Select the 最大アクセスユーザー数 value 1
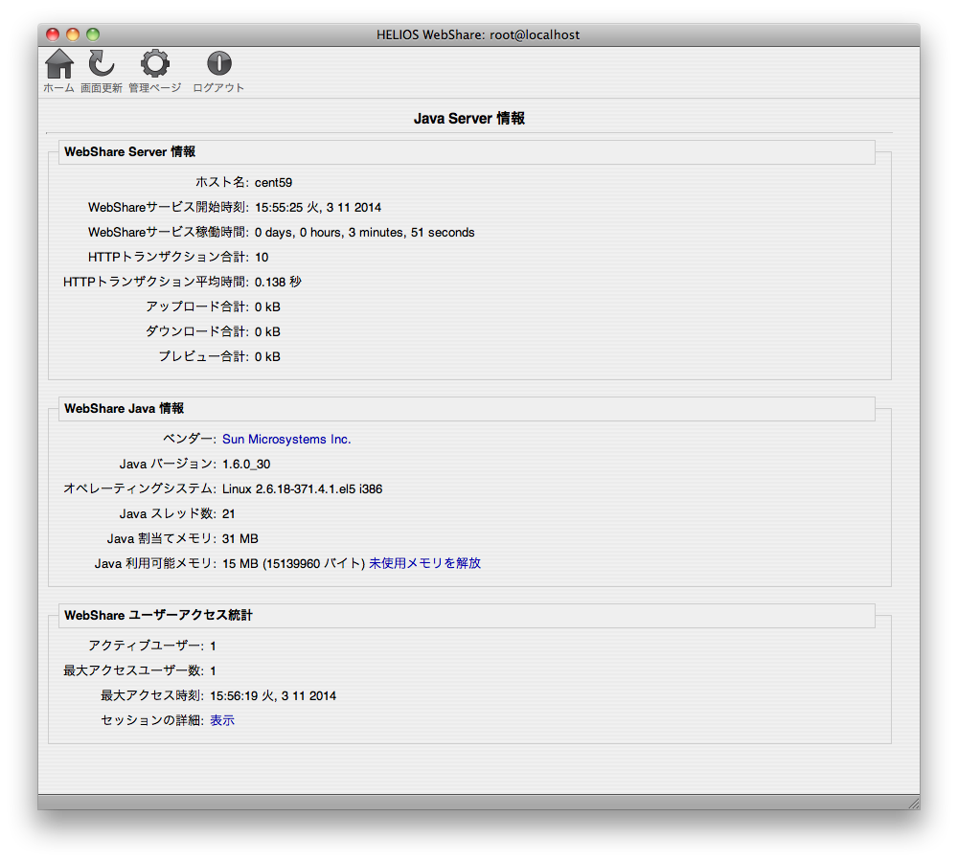Image resolution: width=958 pixels, height=862 pixels. [214, 671]
